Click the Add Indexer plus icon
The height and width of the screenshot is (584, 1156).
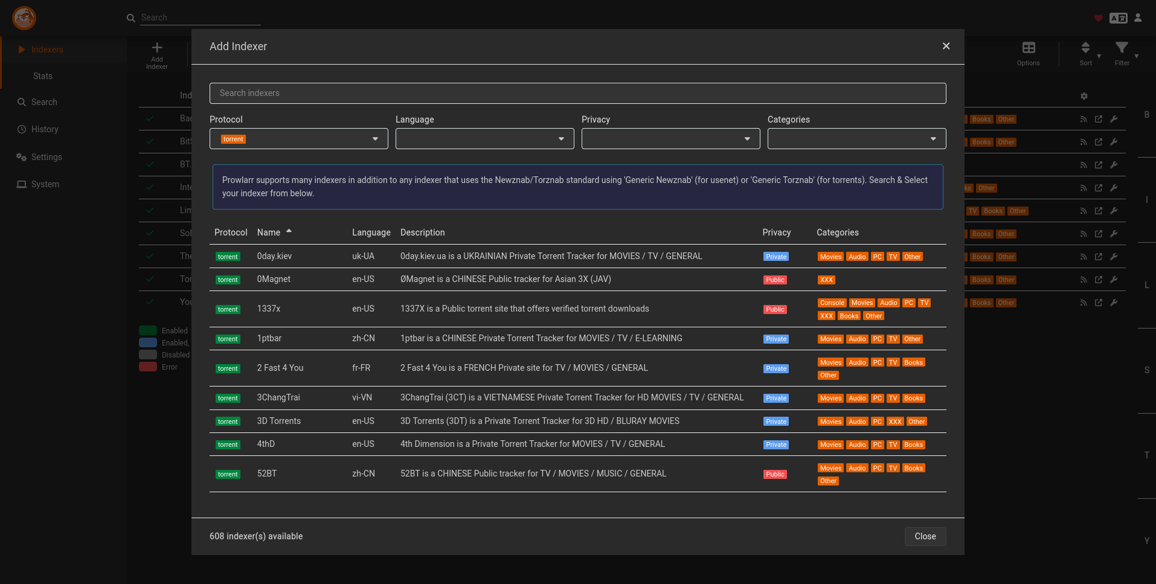157,48
